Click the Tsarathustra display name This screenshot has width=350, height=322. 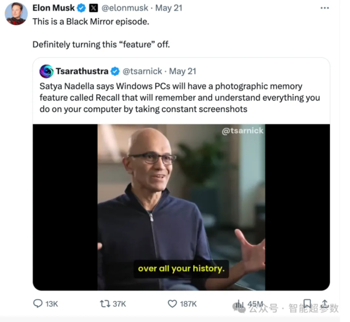click(82, 72)
